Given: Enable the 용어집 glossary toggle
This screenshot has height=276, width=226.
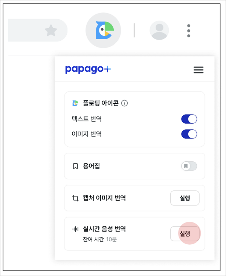Looking at the screenshot, I should click(189, 166).
